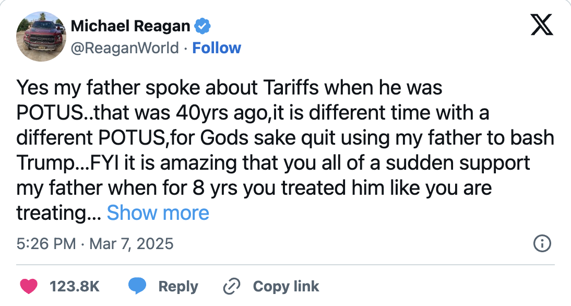This screenshot has width=571, height=306.
Task: Click the blue reply speech bubble icon
Action: (137, 286)
